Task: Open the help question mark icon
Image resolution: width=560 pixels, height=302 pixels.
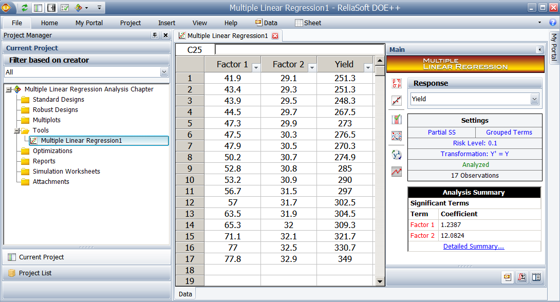Action: [x=552, y=22]
